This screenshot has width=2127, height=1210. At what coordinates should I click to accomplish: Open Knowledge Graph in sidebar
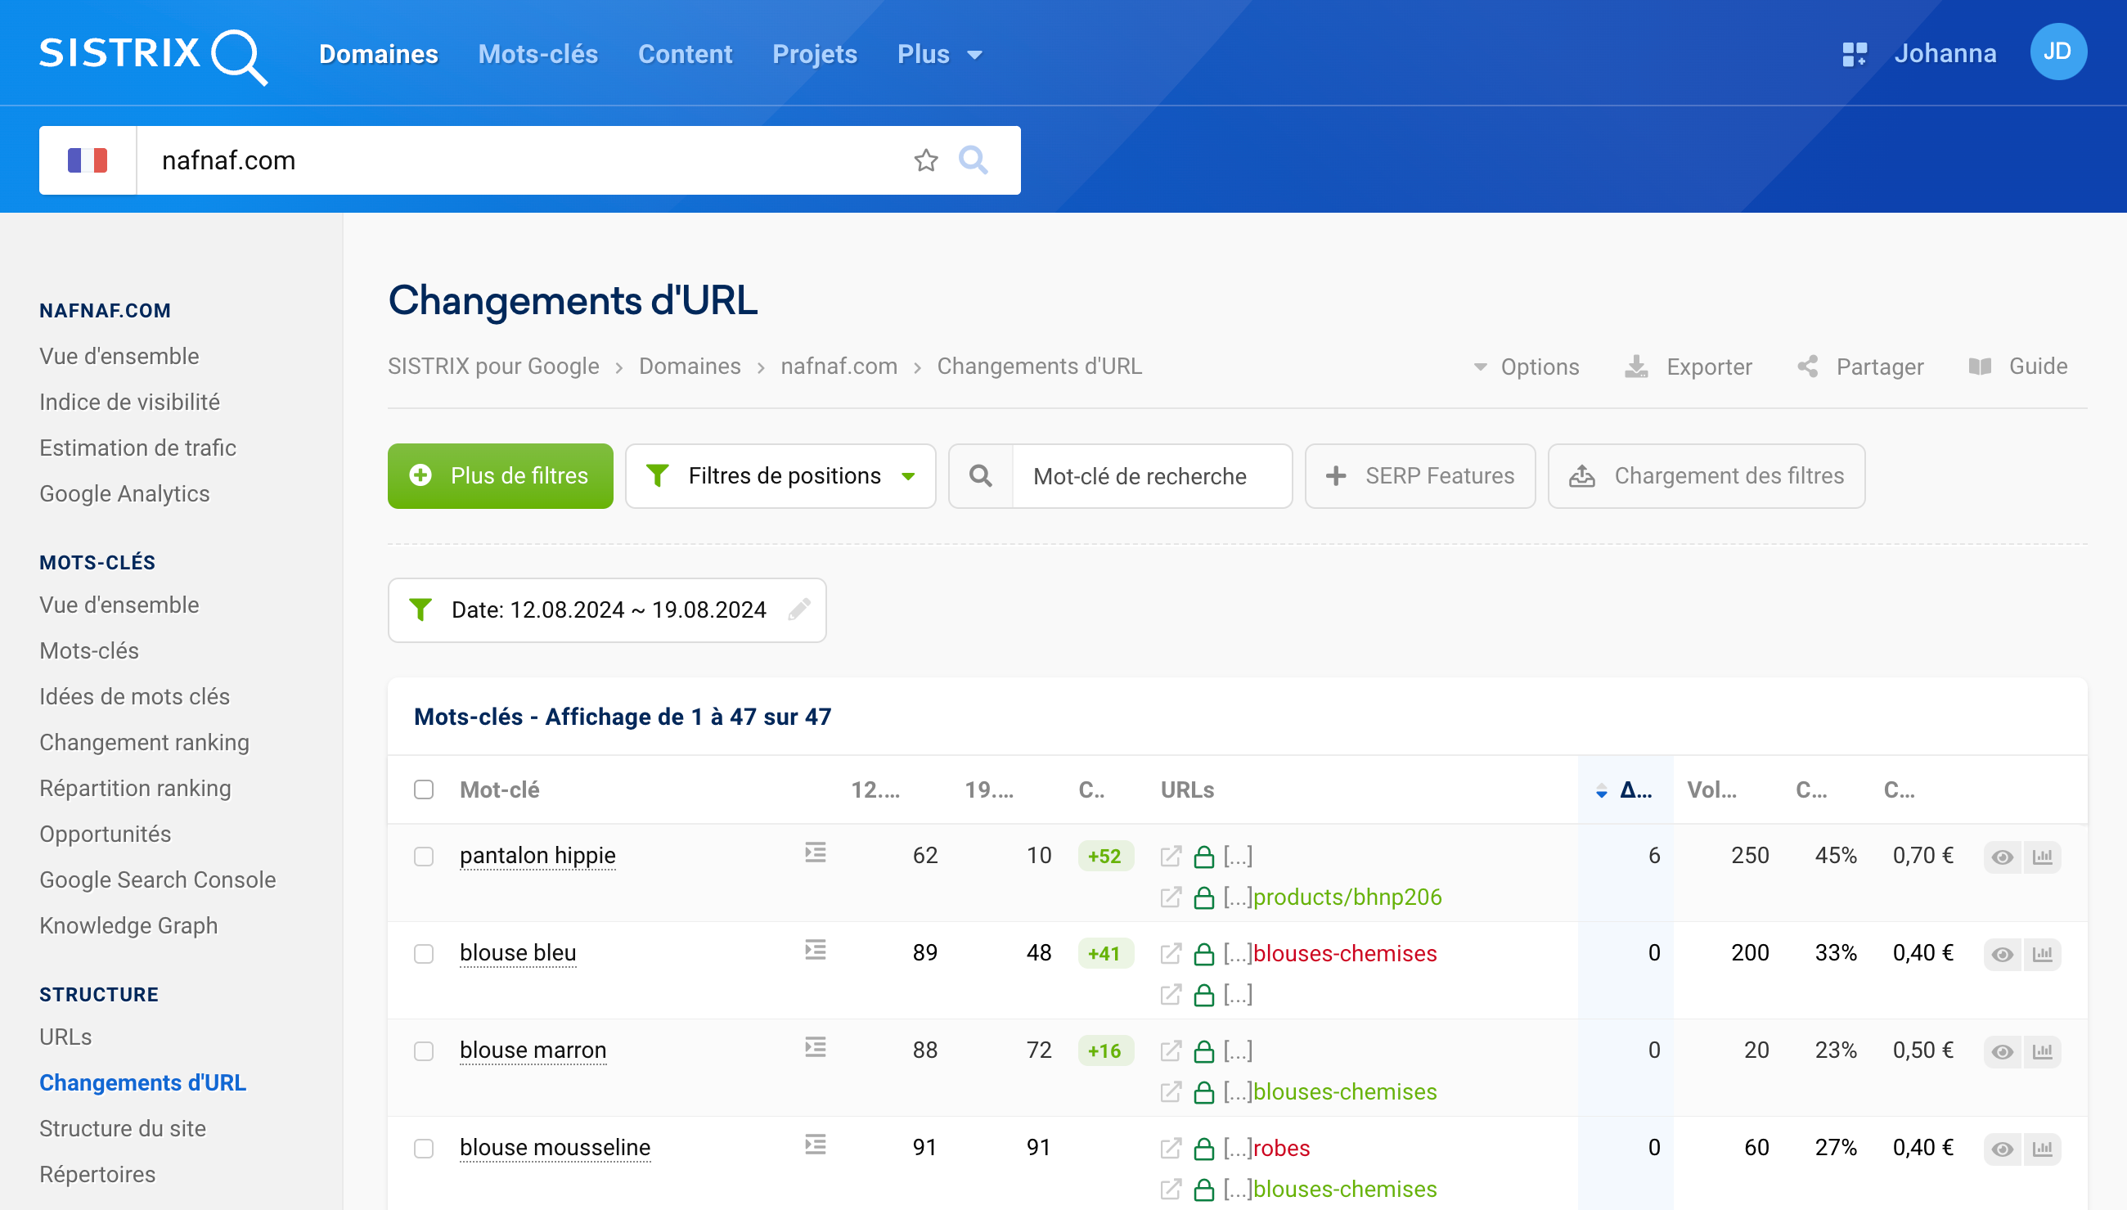tap(128, 925)
